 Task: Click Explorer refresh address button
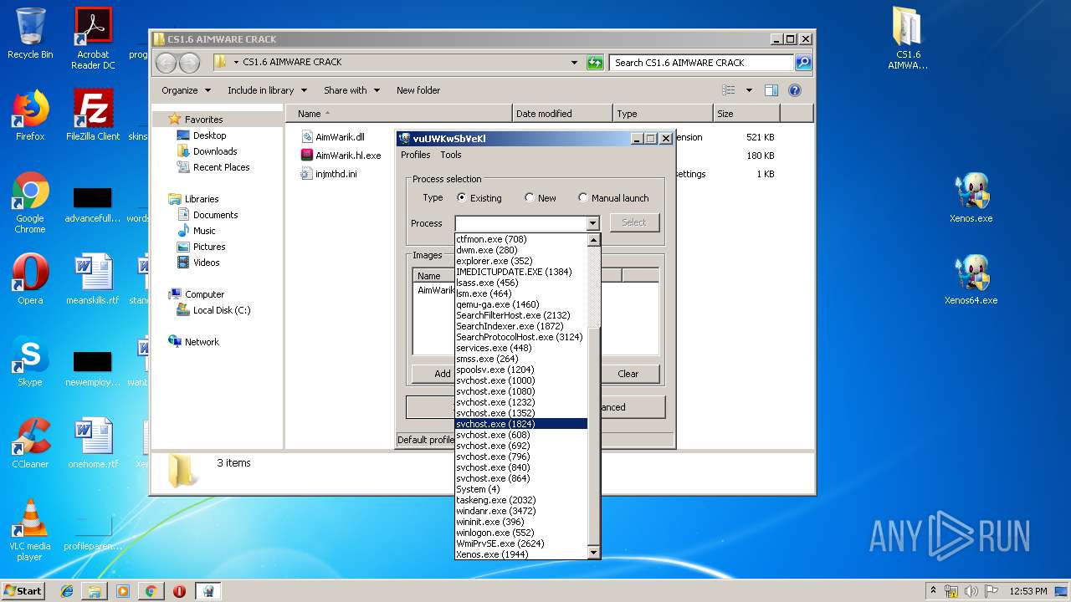[x=595, y=63]
